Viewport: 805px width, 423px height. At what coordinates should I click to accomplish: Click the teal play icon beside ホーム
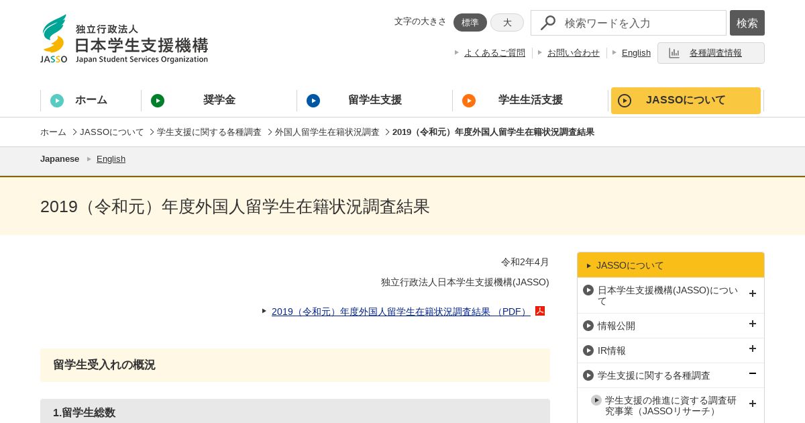click(57, 101)
